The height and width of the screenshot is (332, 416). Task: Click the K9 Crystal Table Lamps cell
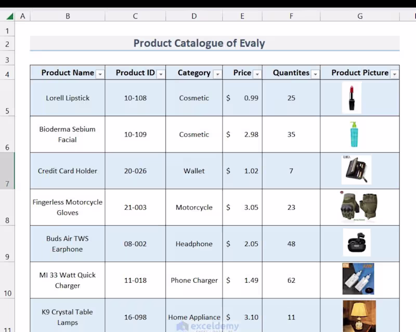68,315
